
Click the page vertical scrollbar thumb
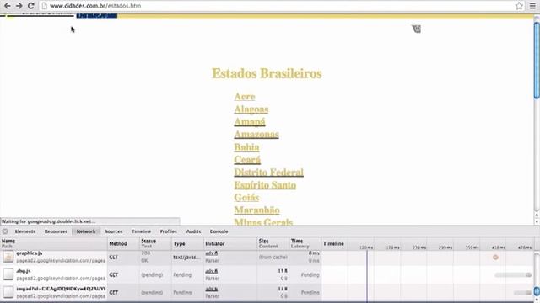tap(537, 61)
